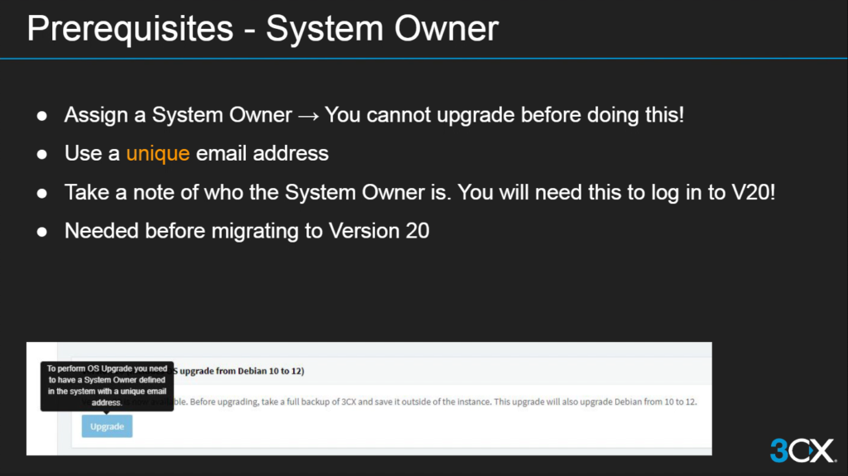Click the black OS Upgrade tooltip

pos(107,385)
